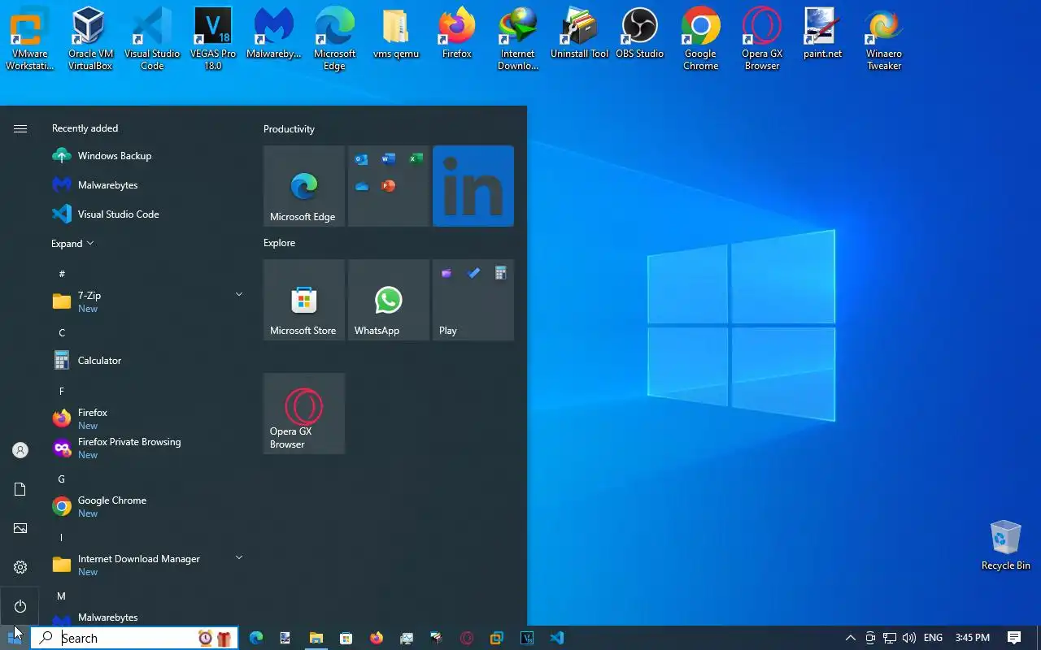The image size is (1041, 650).
Task: Select the paint.net desktop shortcut
Action: point(822,33)
